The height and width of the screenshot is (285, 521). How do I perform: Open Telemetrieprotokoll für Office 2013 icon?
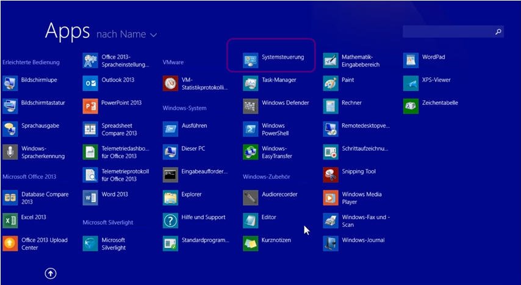(x=90, y=175)
